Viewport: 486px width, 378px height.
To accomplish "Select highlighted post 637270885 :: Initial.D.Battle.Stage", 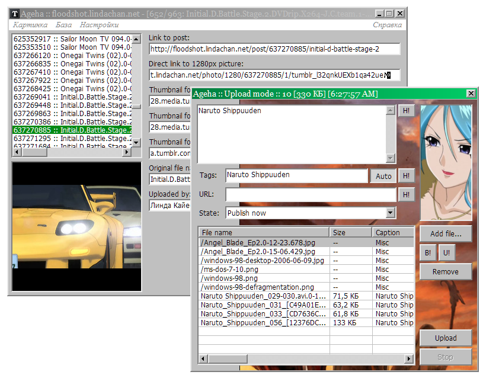I will pyautogui.click(x=72, y=130).
